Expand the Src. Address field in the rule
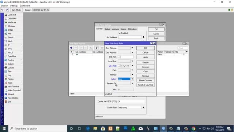Viewport: 234px width, 132px height. tap(132, 48)
